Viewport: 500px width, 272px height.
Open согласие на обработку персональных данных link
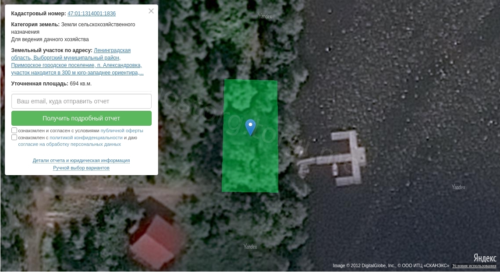[70, 145]
